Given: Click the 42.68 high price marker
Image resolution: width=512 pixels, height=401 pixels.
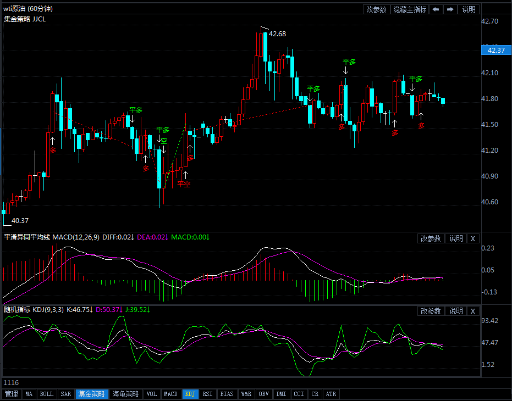Looking at the screenshot, I should click(x=277, y=34).
